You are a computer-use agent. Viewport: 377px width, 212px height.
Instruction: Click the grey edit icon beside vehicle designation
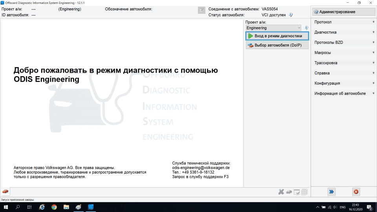click(201, 10)
